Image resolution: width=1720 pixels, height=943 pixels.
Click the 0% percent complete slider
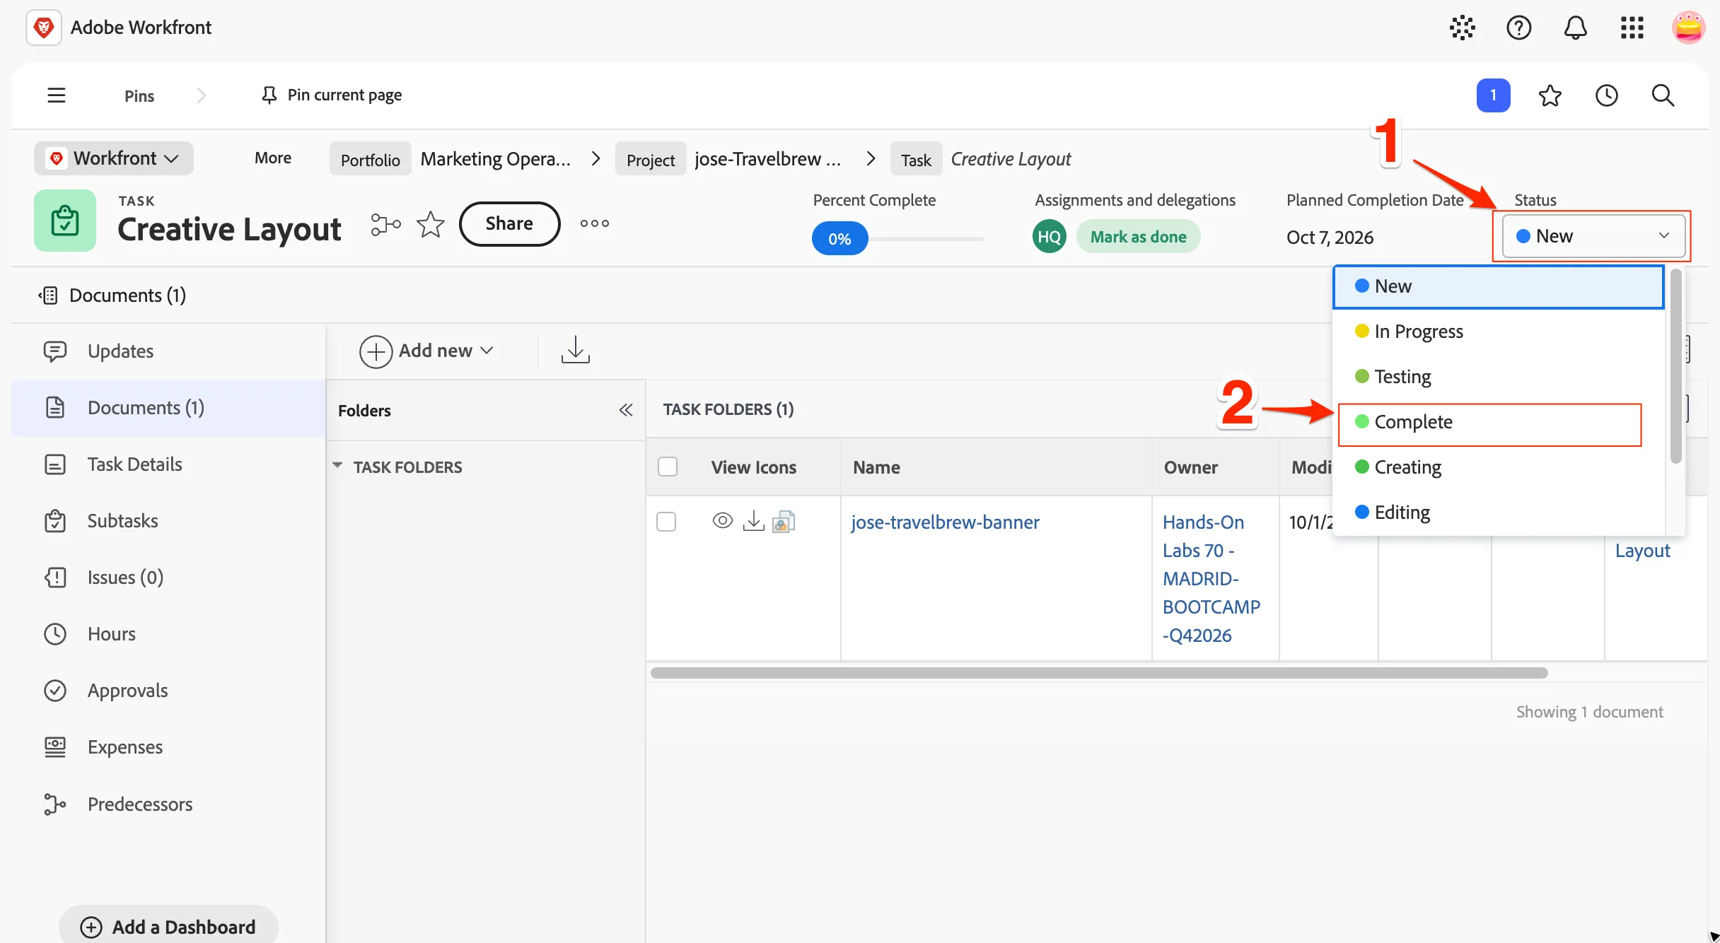click(839, 239)
